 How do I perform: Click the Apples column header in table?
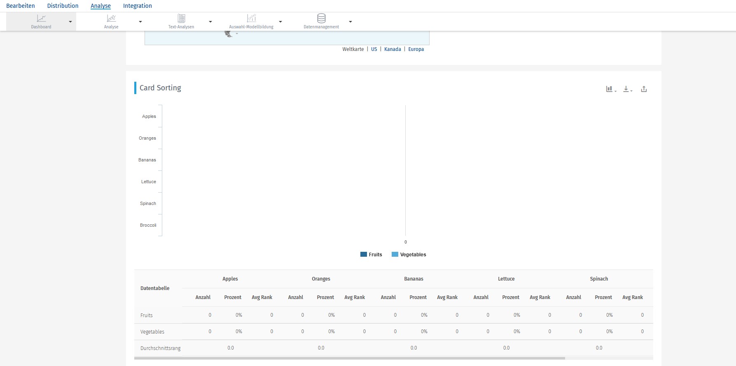[230, 279]
